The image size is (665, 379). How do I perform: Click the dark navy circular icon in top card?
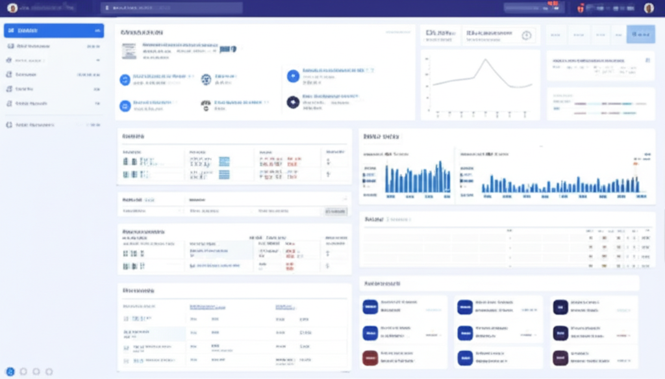click(x=292, y=102)
